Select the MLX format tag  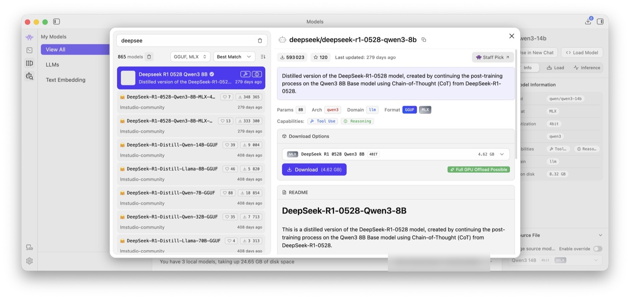click(x=425, y=110)
